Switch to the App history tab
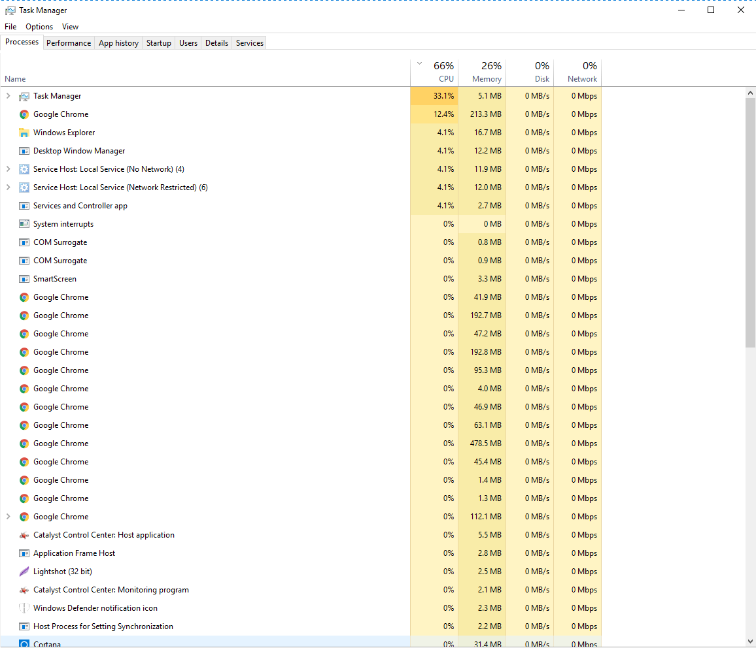Image resolution: width=756 pixels, height=648 pixels. point(118,43)
